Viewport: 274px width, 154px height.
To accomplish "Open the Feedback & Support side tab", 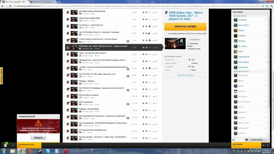I will click(x=1, y=76).
